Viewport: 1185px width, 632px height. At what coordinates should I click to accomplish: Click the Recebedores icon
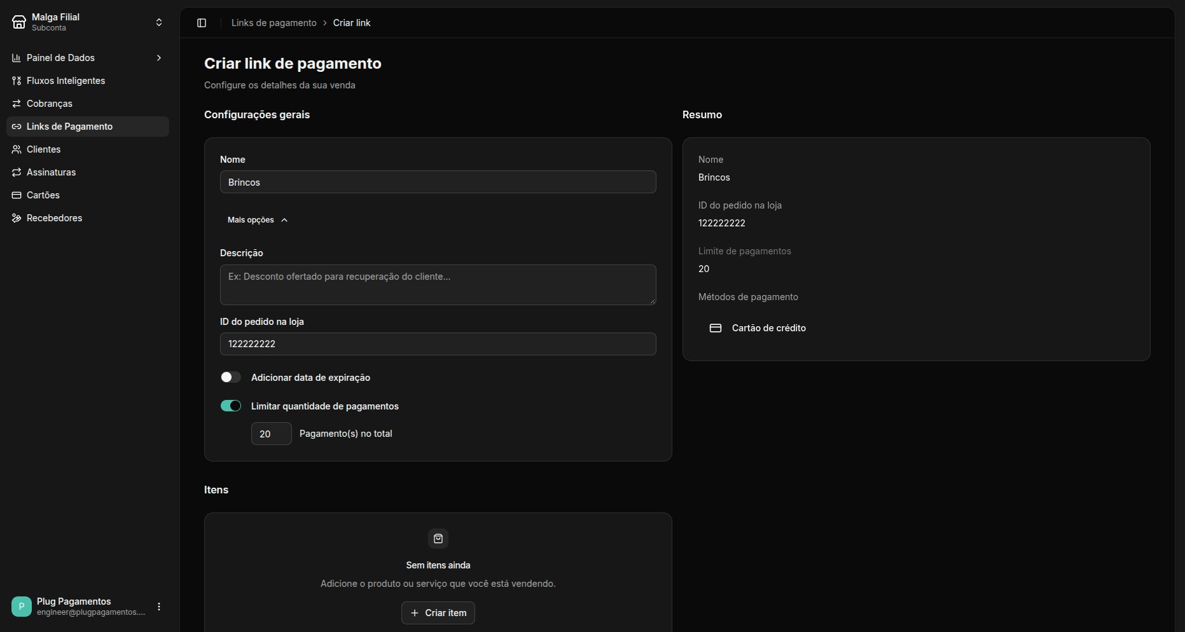tap(17, 218)
